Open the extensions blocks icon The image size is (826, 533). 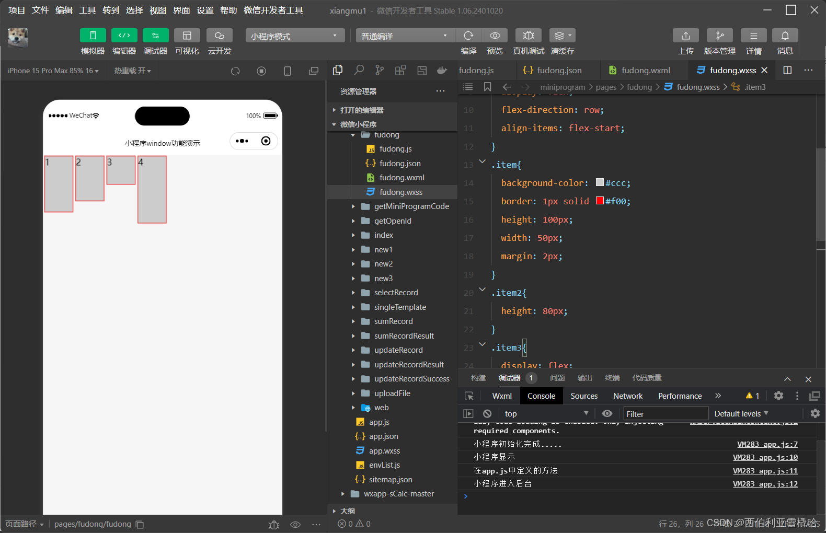pos(400,70)
